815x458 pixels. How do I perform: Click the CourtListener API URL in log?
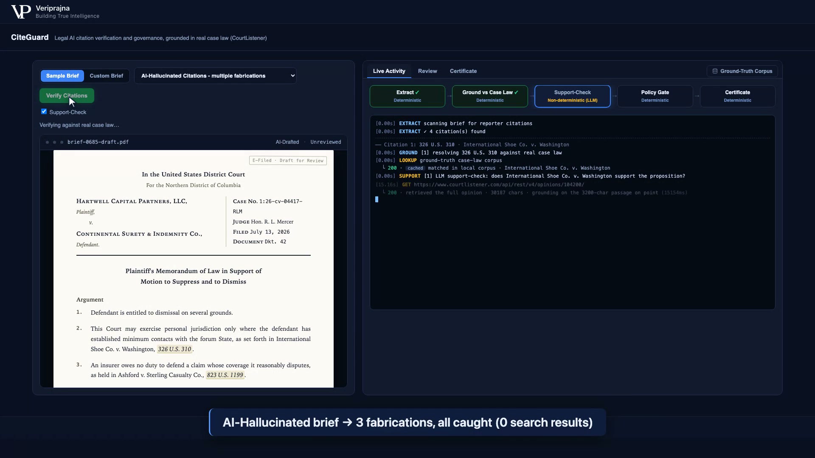pos(499,185)
